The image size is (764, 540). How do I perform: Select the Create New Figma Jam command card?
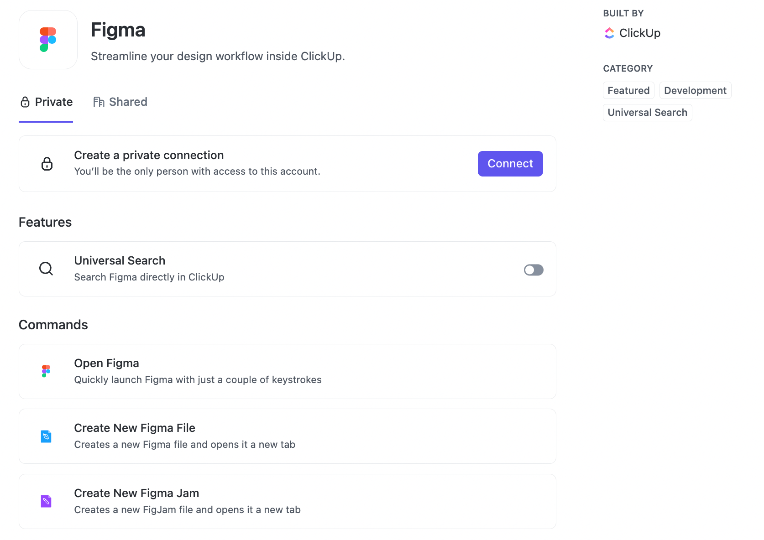288,501
